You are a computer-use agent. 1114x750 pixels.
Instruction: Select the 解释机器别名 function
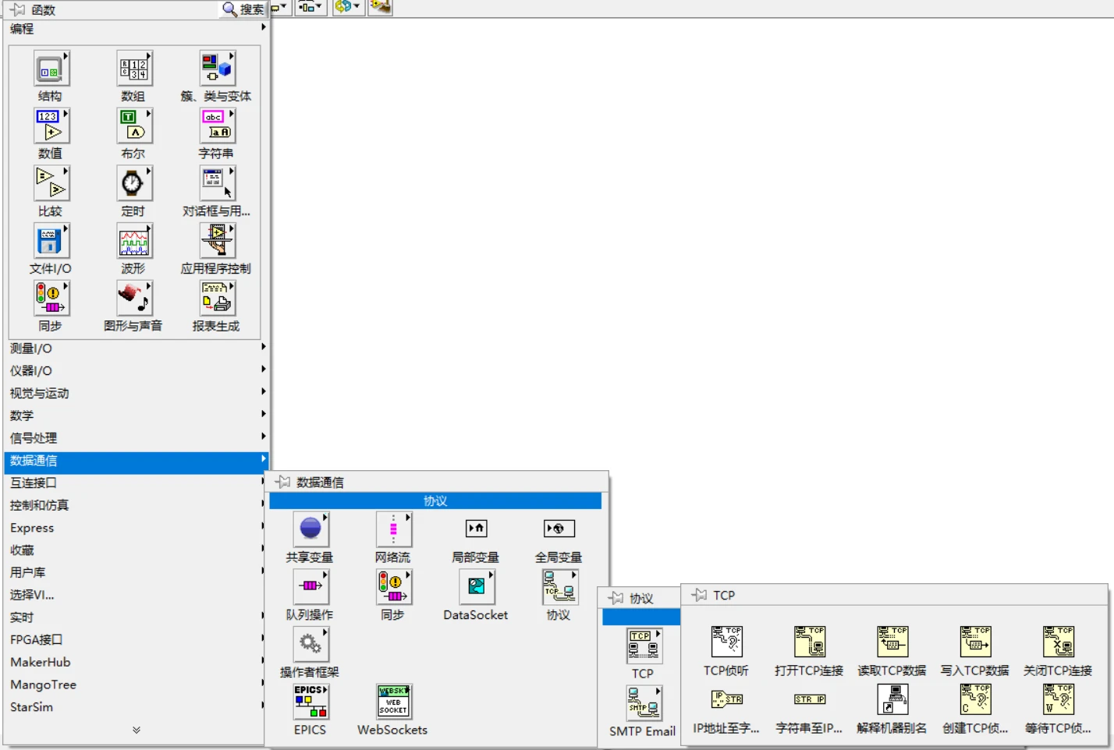tap(892, 699)
